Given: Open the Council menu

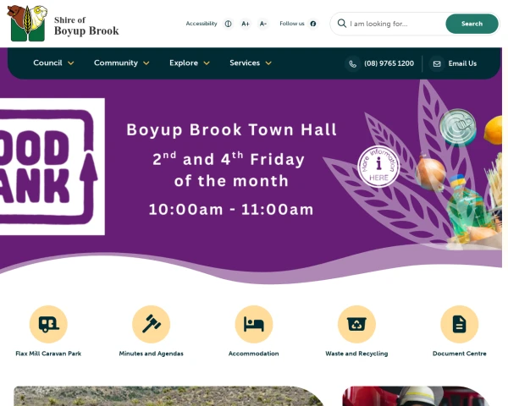Looking at the screenshot, I should click(x=47, y=63).
